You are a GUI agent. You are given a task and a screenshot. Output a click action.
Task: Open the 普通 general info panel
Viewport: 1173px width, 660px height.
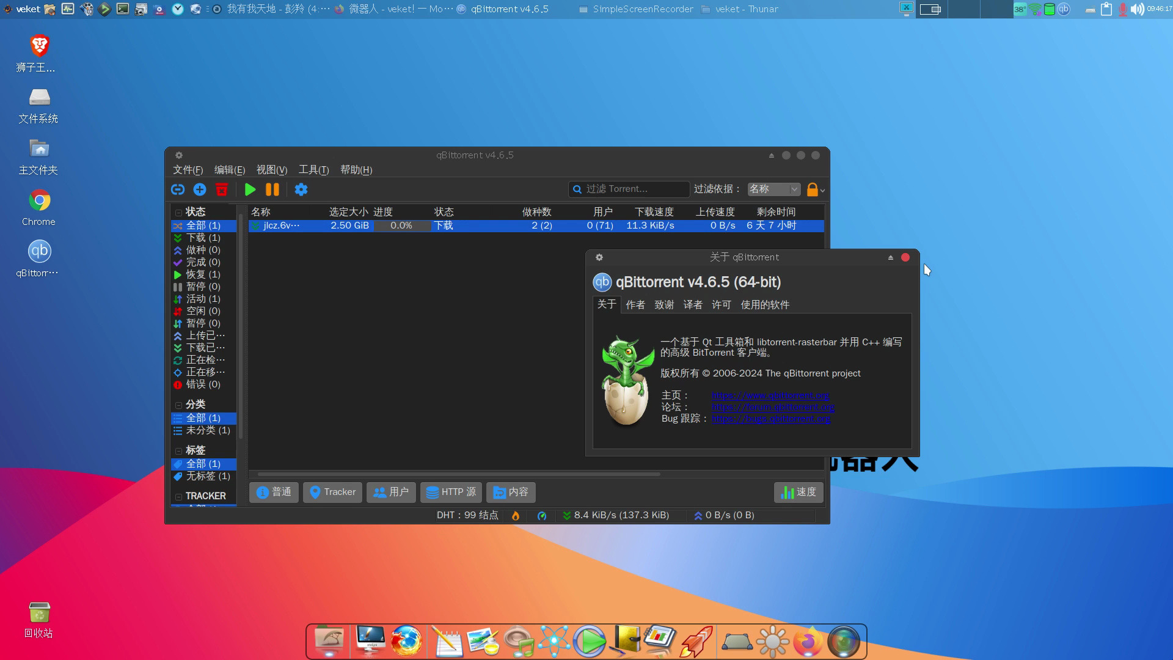(274, 492)
